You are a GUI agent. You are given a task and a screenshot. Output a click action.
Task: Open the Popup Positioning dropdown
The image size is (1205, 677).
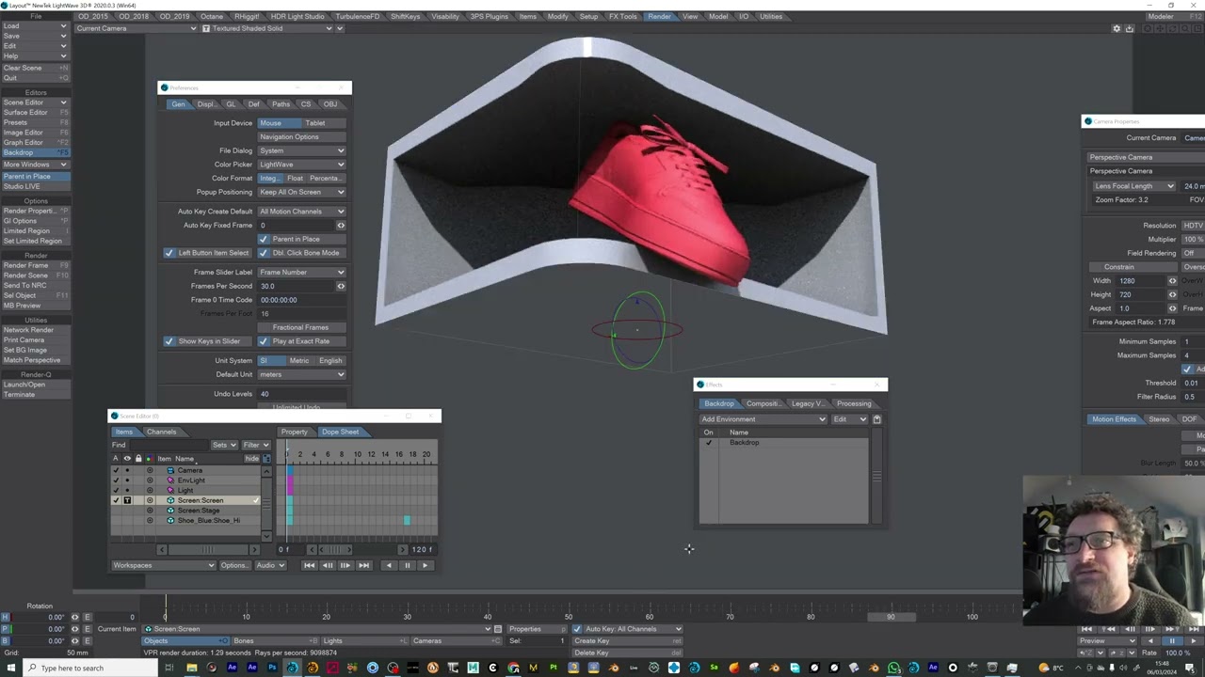coord(301,192)
